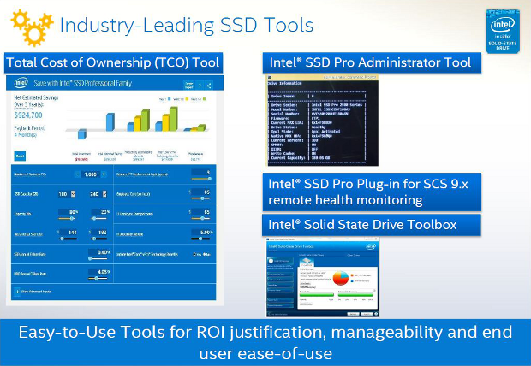Click the Intel inside Solid-State Drive badge

coord(503,31)
